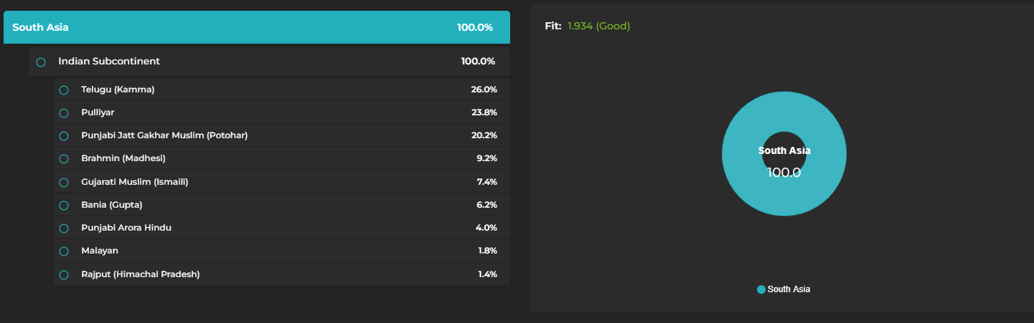Click the teal South Asia legend color dot
This screenshot has width=1034, height=323.
tap(761, 289)
